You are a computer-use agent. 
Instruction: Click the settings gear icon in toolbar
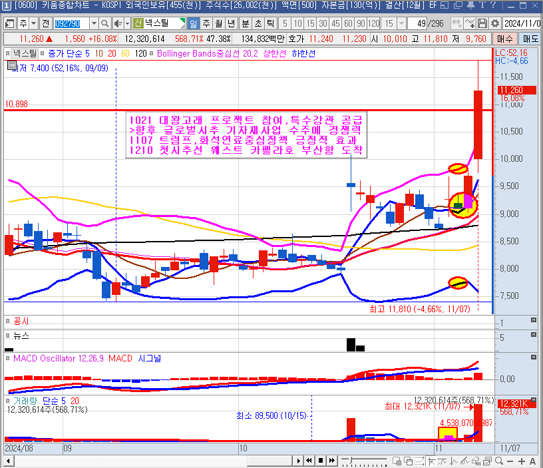pos(495,23)
